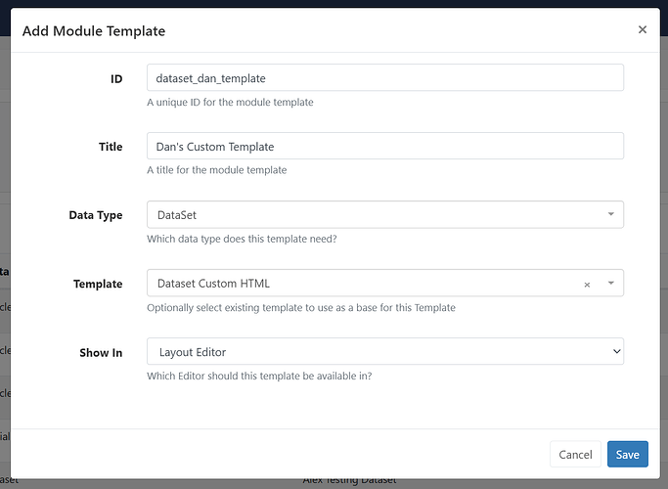Click the Template dropdown caret arrow
Screen dimensions: 668x489
point(610,284)
